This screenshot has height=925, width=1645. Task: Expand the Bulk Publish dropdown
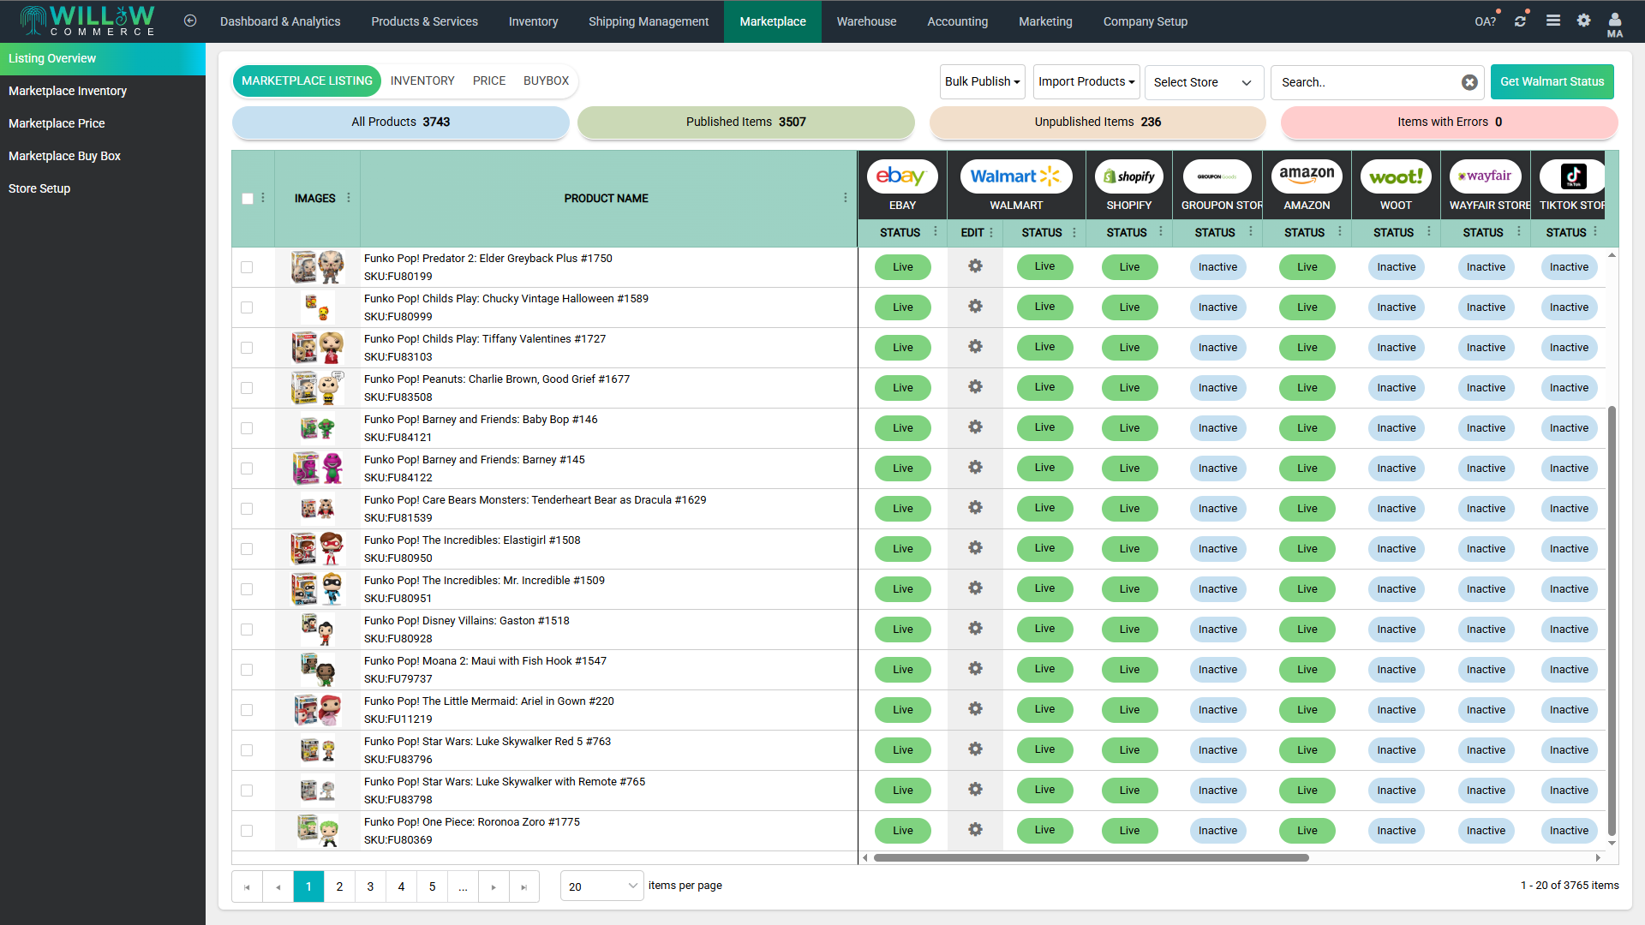982,82
